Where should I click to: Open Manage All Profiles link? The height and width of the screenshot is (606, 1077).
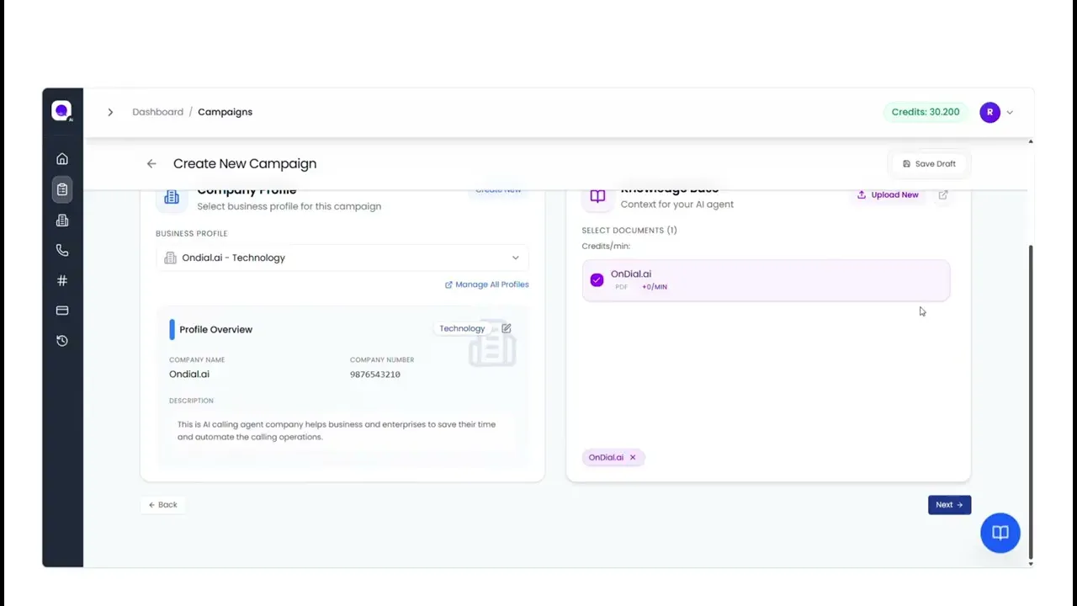pyautogui.click(x=487, y=284)
